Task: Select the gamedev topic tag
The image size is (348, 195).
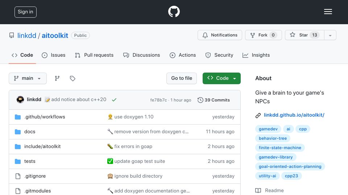Action: coord(268,129)
